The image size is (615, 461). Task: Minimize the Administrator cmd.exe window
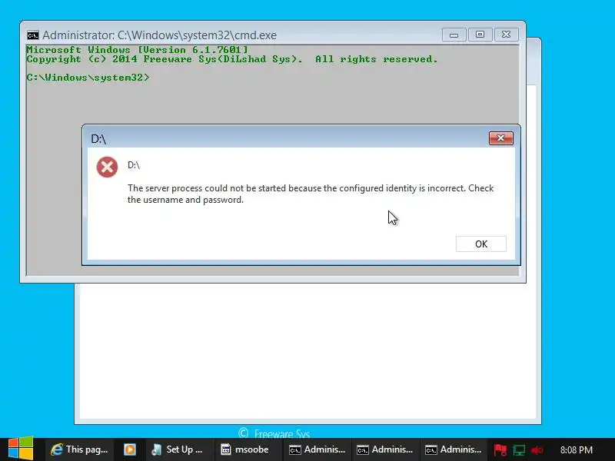[x=454, y=35]
